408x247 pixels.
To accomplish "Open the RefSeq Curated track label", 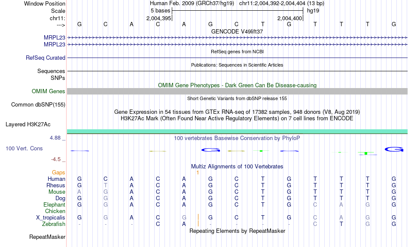I will 45,58.
